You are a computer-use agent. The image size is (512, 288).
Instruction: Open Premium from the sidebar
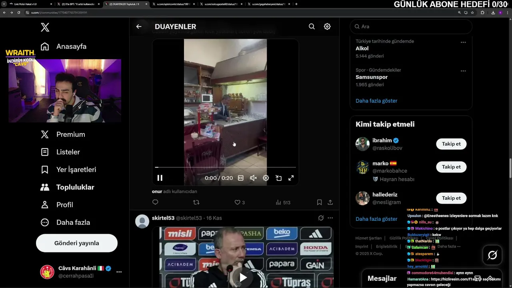[63, 134]
